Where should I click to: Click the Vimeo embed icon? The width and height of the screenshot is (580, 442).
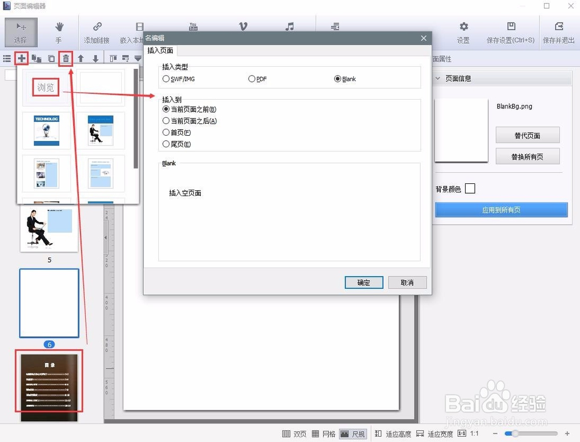[x=243, y=26]
